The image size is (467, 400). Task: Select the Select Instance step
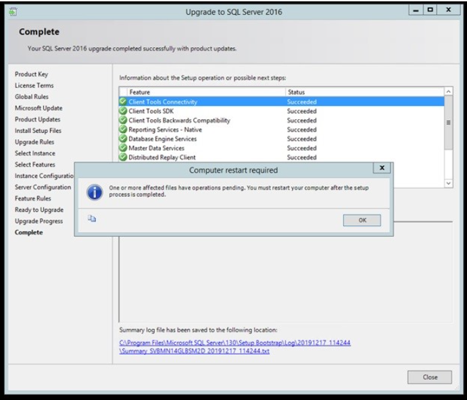(x=35, y=153)
